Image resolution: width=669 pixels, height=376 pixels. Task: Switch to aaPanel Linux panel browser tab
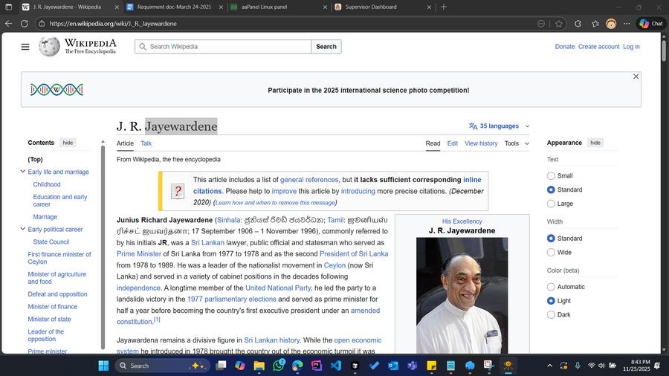(279, 7)
